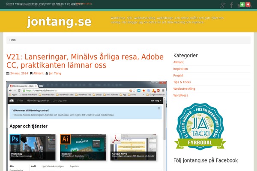The width and height of the screenshot is (257, 171).
Task: Select 'Projekt' category
Action: [x=178, y=75]
